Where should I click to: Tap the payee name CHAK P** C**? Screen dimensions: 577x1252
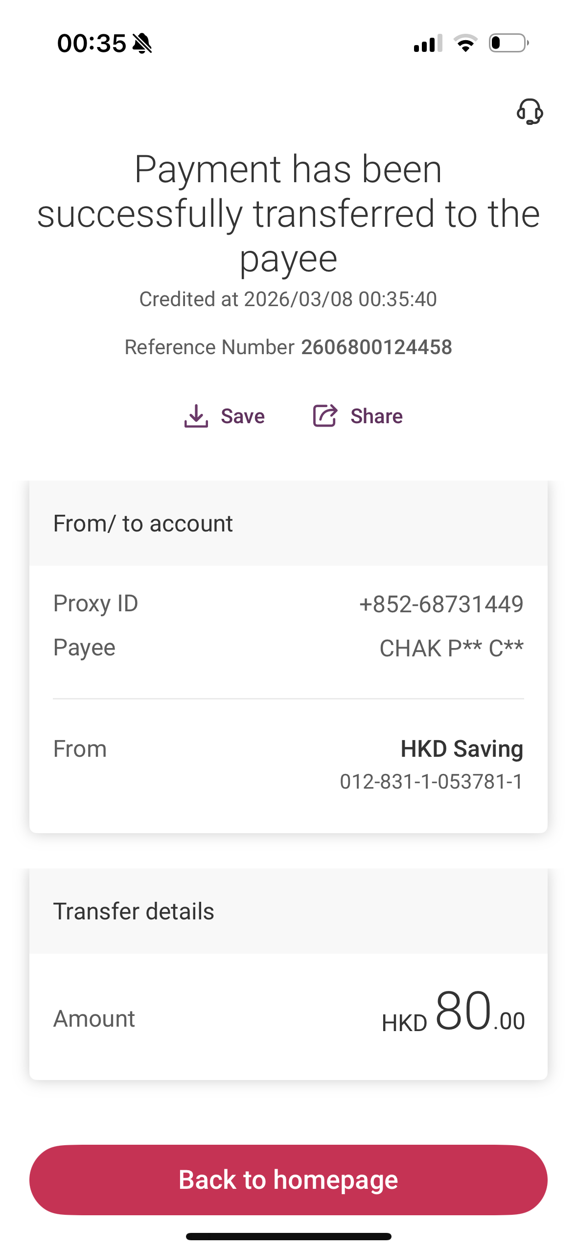pos(451,648)
